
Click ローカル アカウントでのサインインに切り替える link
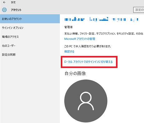tap(89, 62)
